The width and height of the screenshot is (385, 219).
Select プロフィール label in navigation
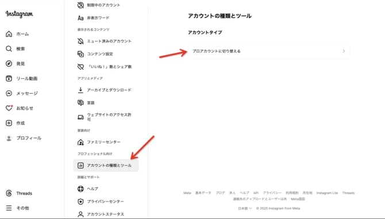pos(29,138)
